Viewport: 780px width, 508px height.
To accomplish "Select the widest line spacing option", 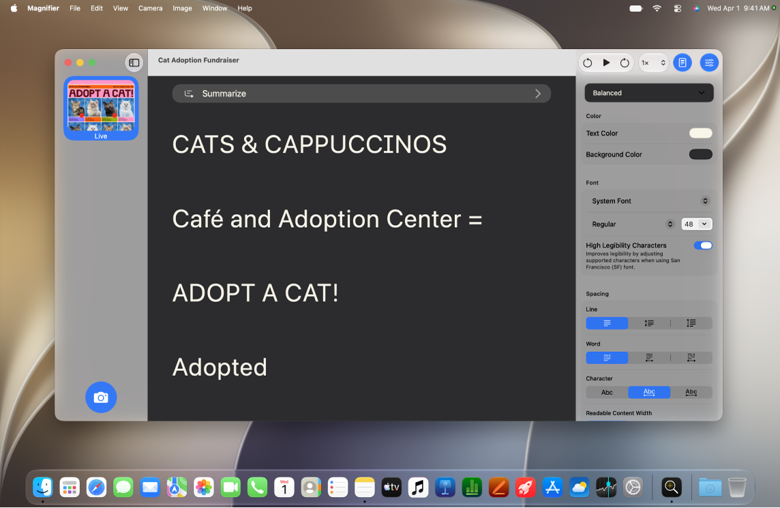I will 691,323.
